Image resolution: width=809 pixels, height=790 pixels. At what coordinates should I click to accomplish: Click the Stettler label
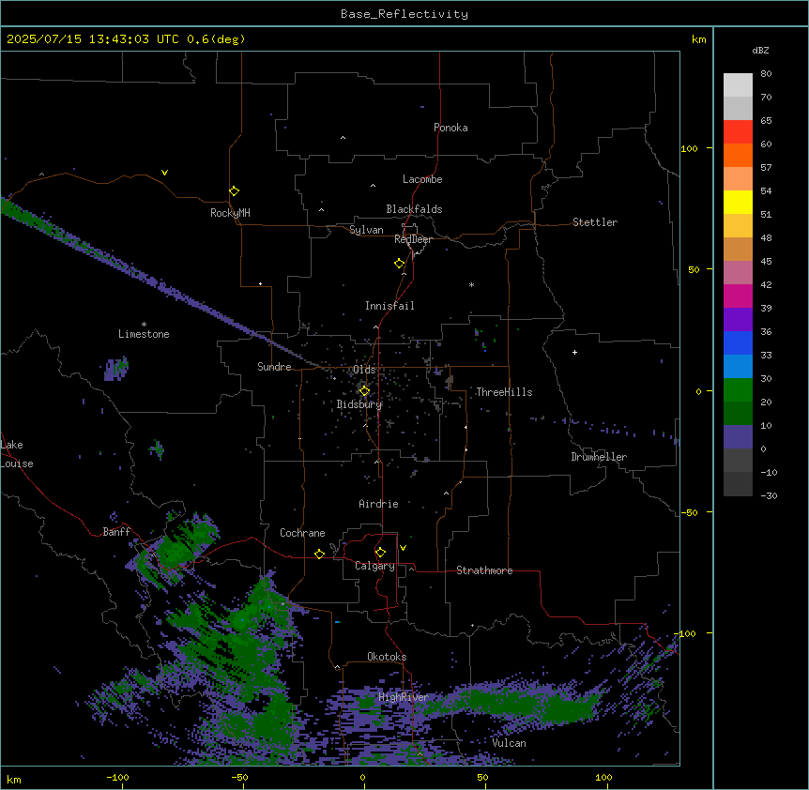click(595, 222)
